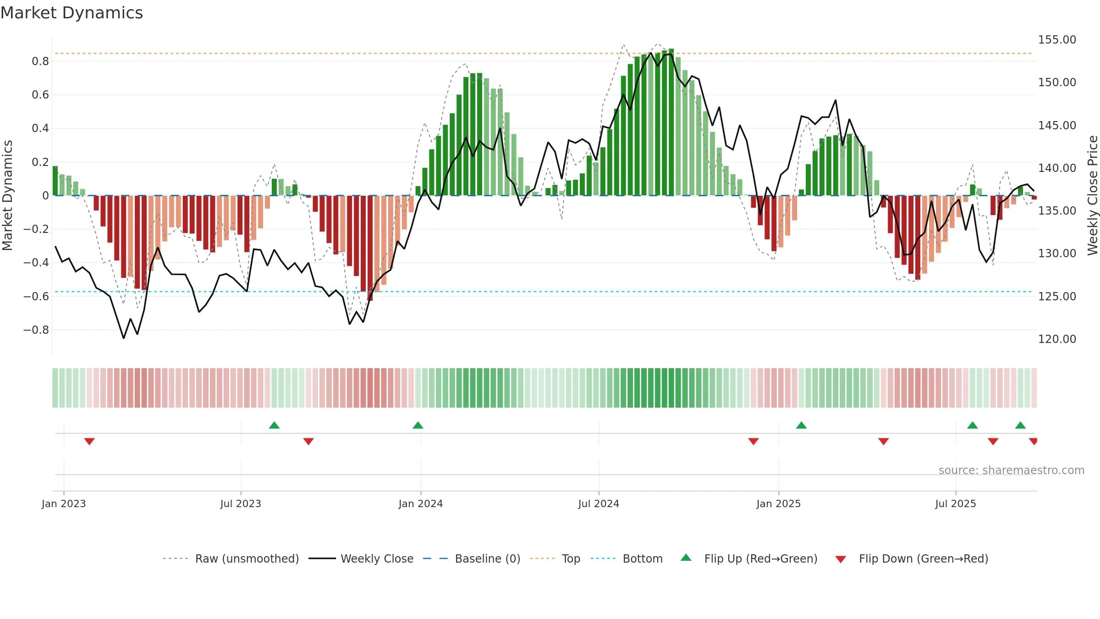The image size is (1100, 619).
Task: Select the flip-down marker in August 2025
Action: 993,442
